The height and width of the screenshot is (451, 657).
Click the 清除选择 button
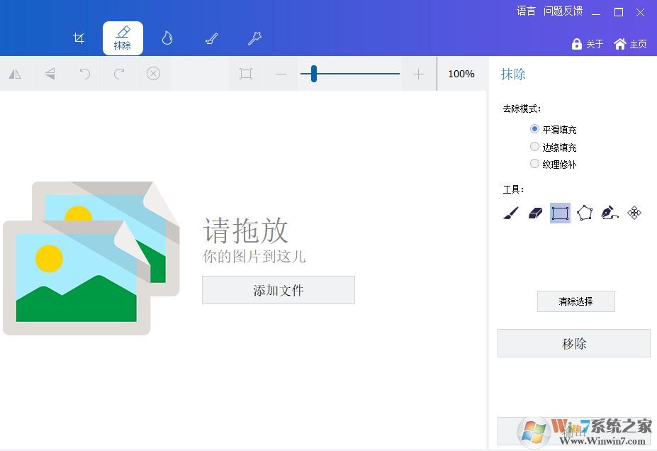(x=575, y=301)
